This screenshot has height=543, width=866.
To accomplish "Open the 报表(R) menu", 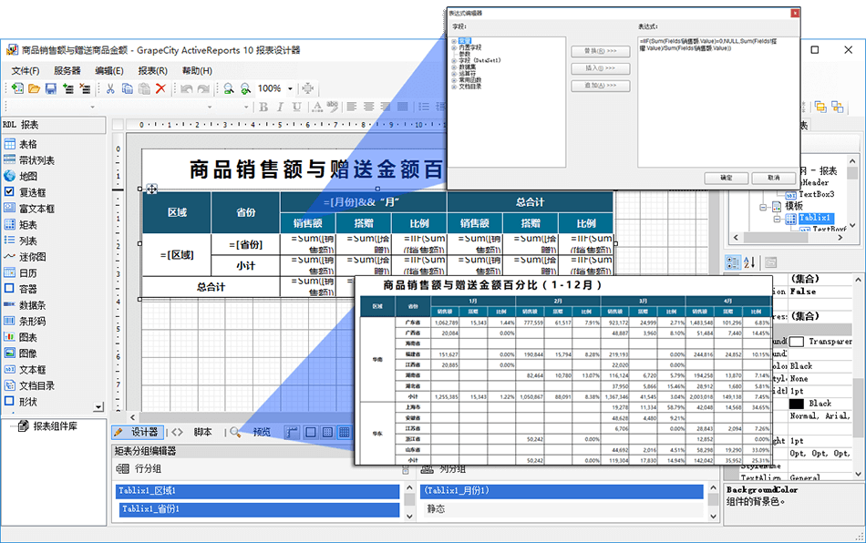I will (152, 71).
